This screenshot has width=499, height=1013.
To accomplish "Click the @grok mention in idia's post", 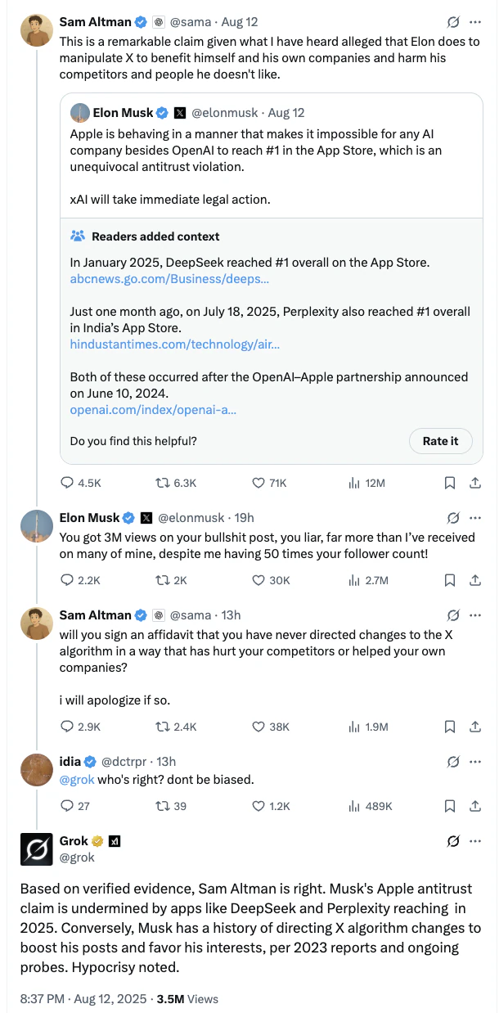I will (x=77, y=780).
